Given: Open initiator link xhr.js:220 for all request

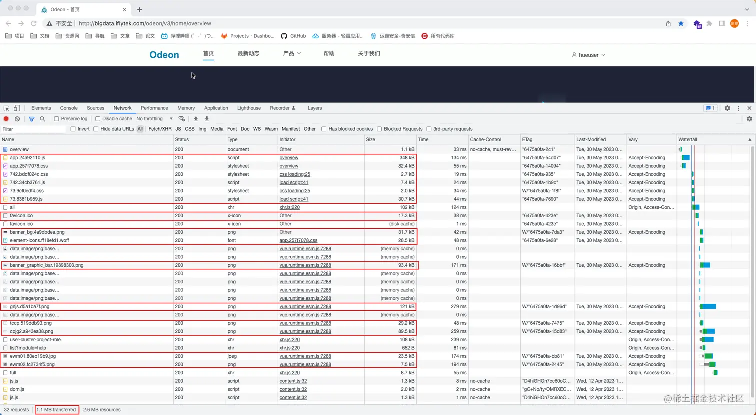Looking at the screenshot, I should click(x=289, y=207).
